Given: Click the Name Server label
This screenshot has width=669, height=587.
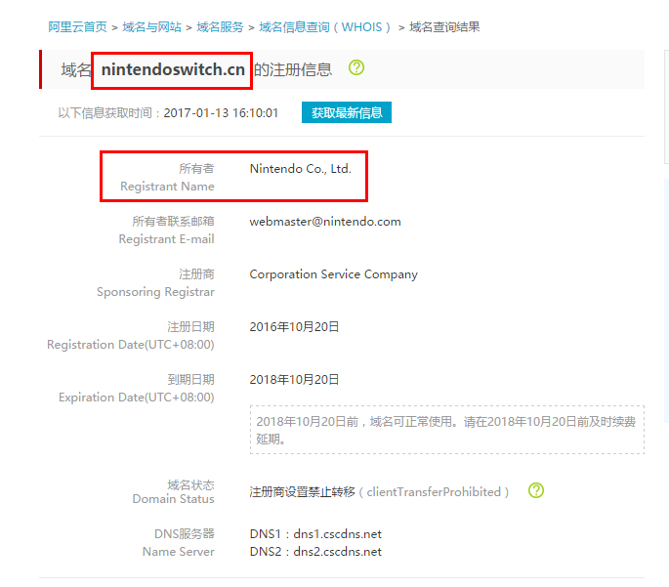Looking at the screenshot, I should (x=179, y=552).
